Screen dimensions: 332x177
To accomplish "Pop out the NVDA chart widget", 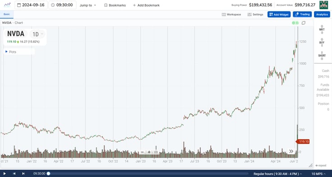I will click(304, 23).
